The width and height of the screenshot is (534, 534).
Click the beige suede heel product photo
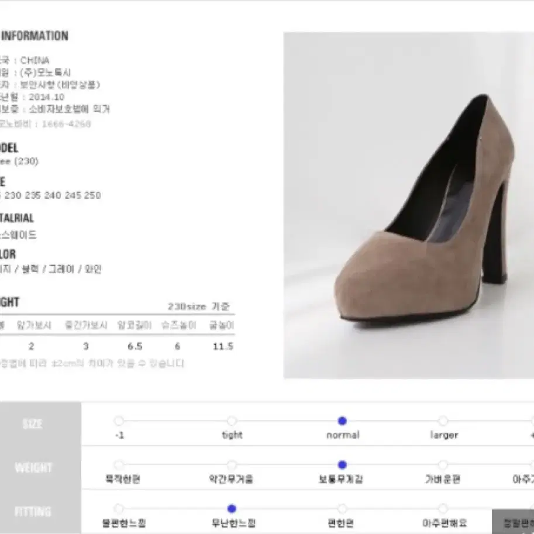409,205
